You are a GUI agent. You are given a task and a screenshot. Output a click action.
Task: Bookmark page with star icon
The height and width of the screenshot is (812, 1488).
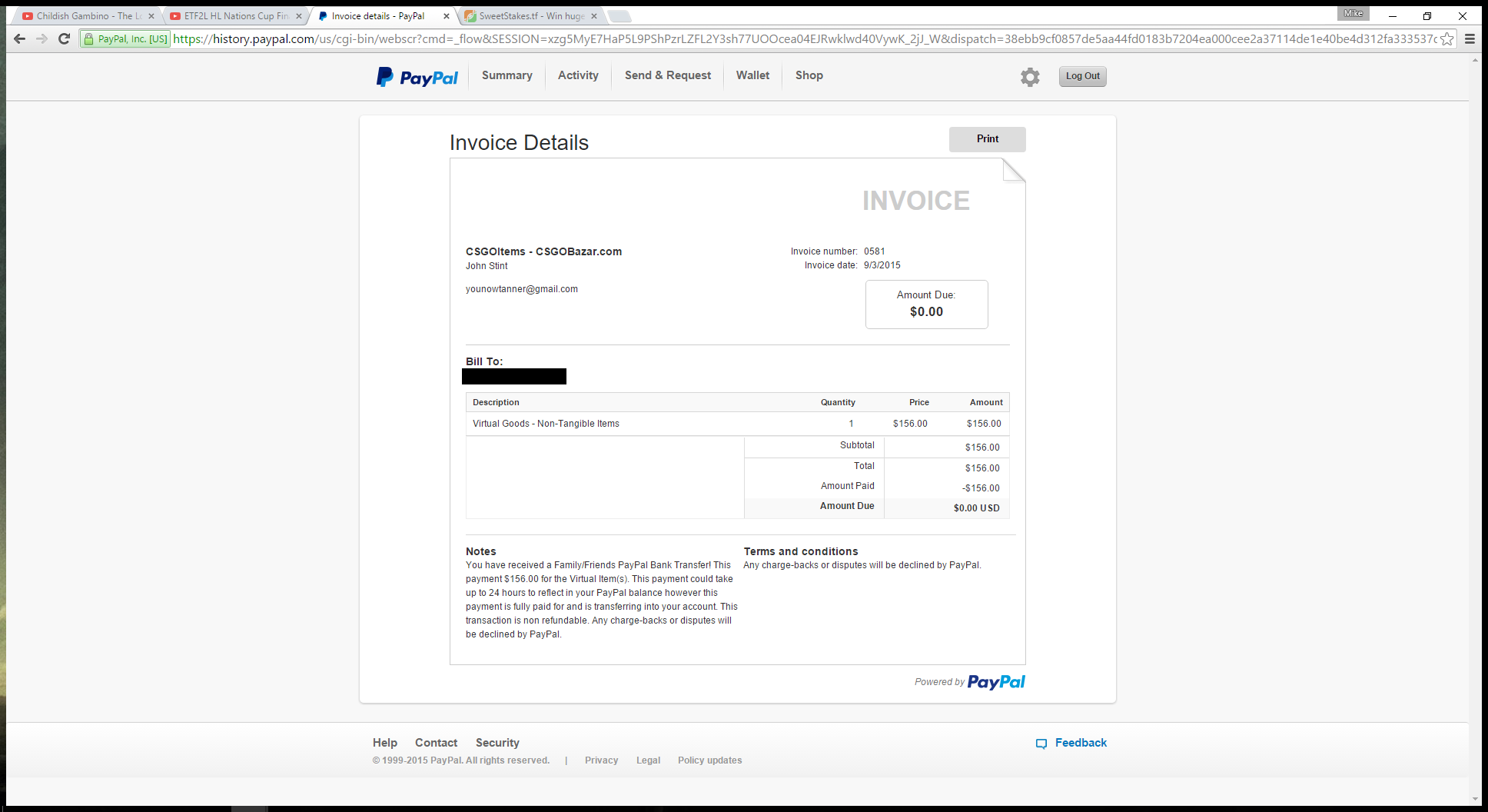1447,39
